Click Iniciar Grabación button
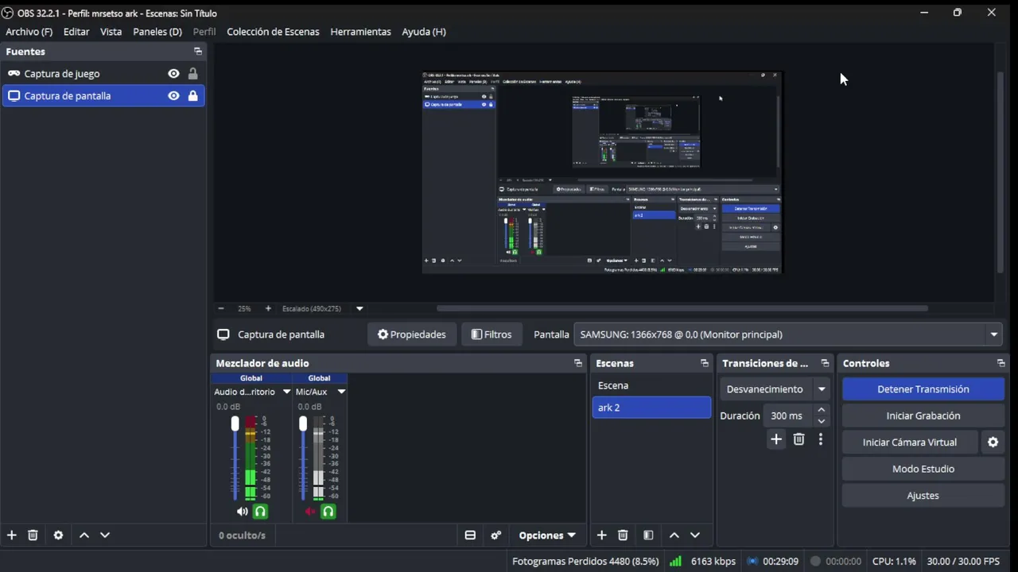The image size is (1018, 572). click(x=923, y=415)
